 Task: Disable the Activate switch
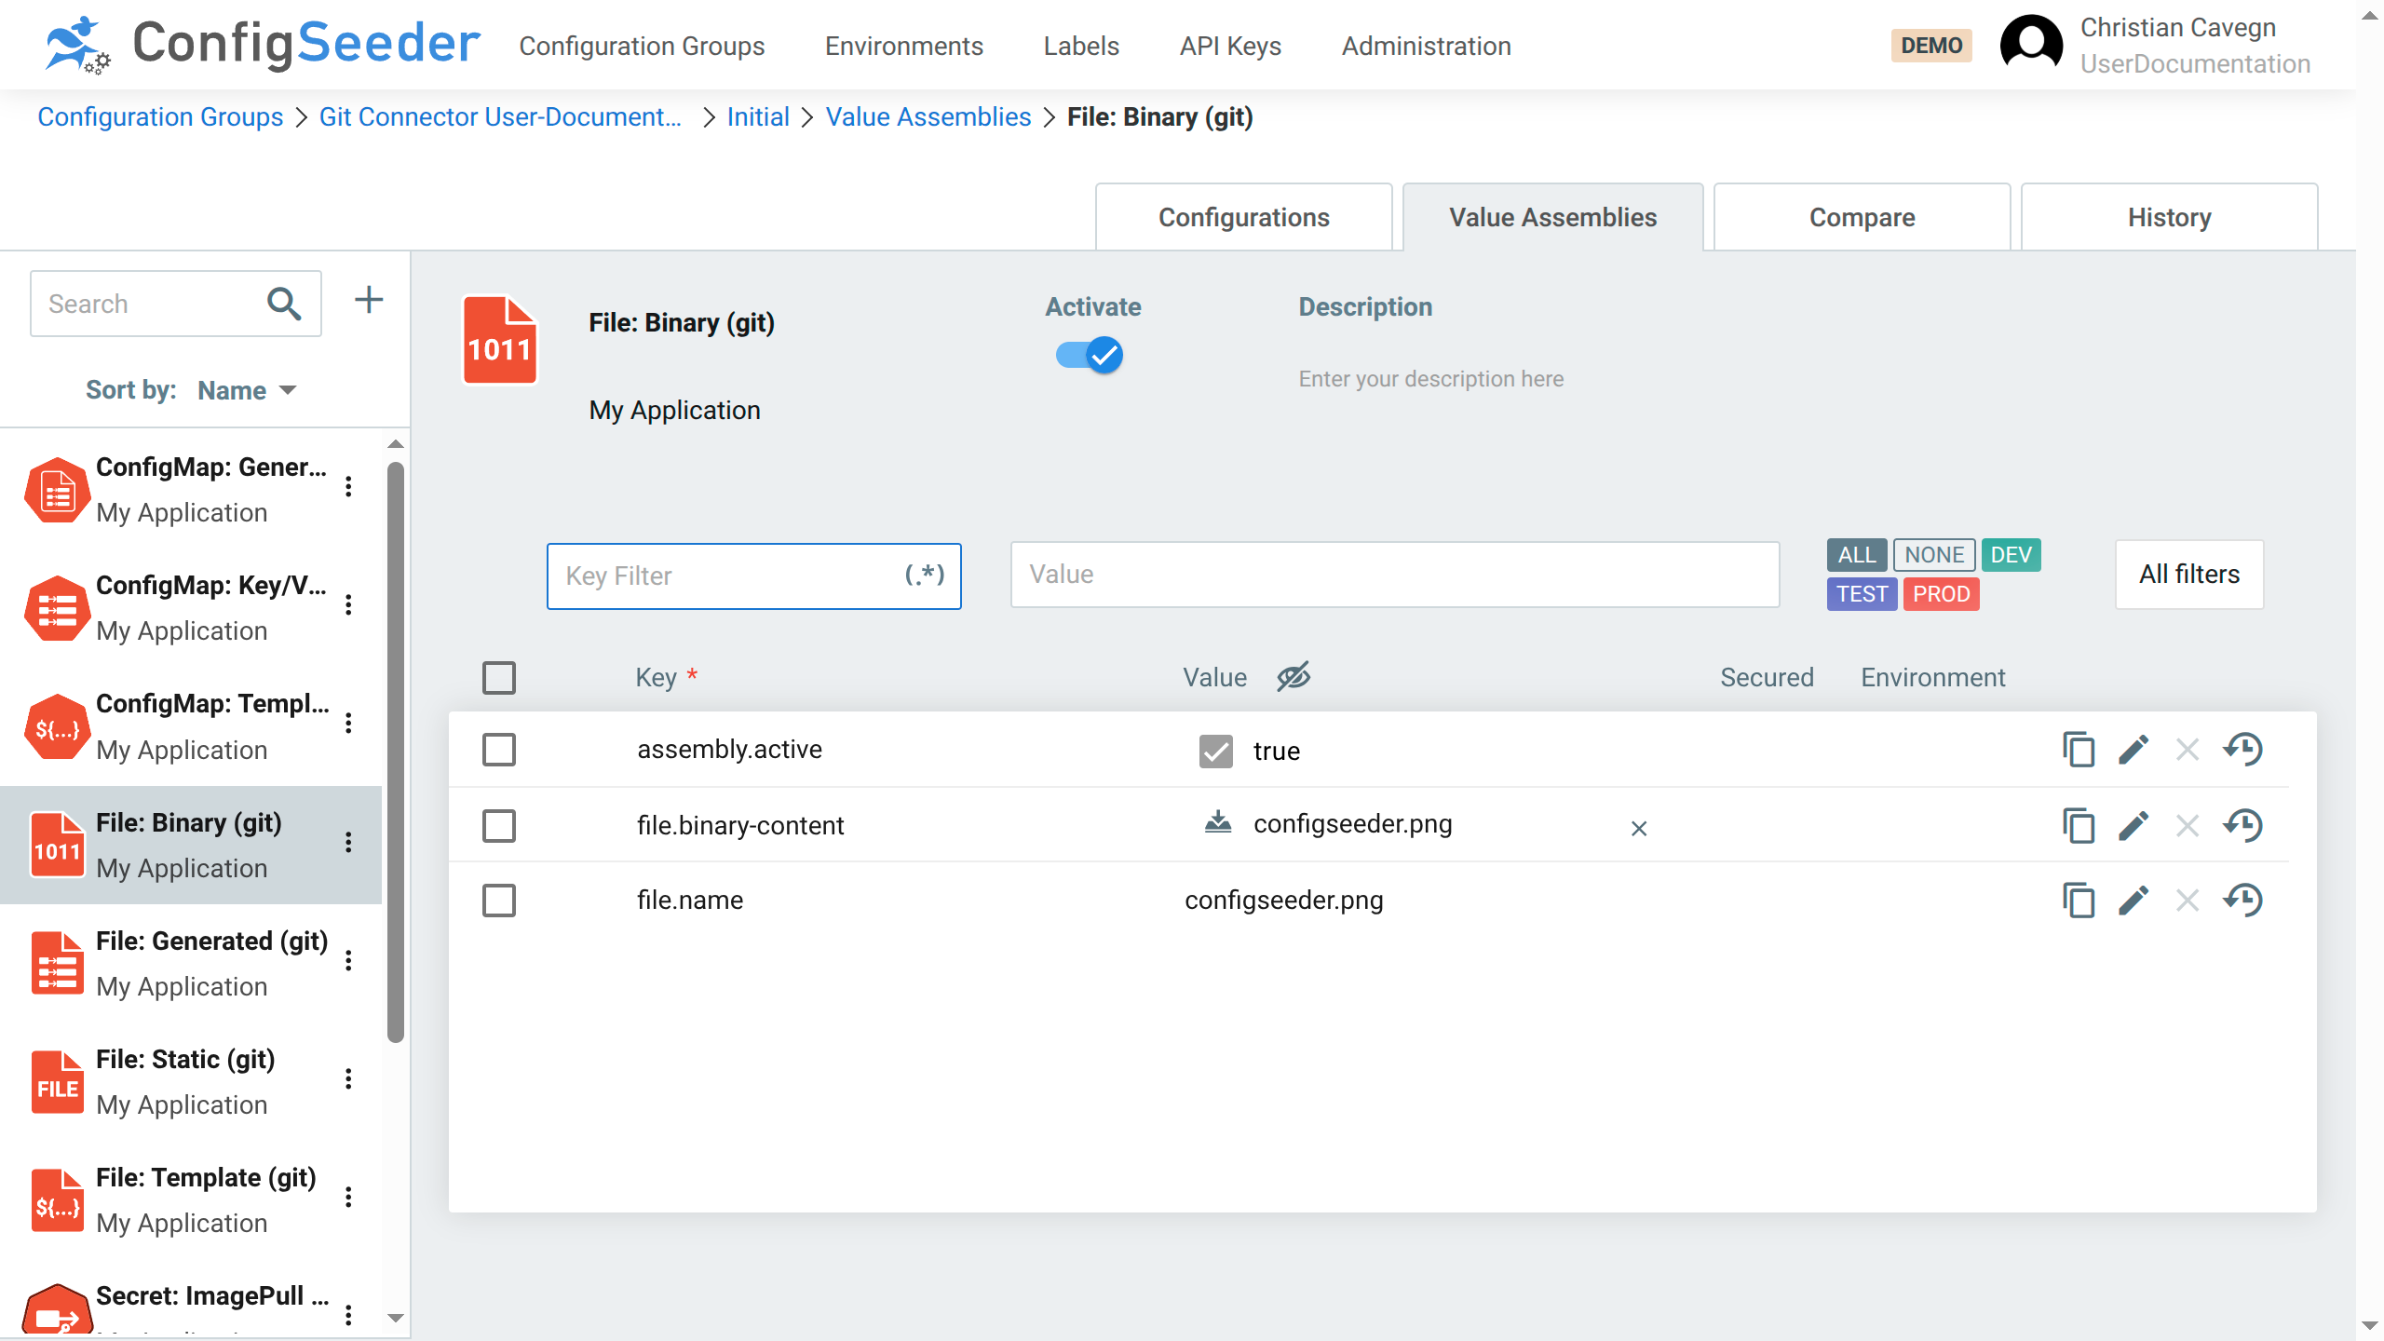click(x=1088, y=355)
